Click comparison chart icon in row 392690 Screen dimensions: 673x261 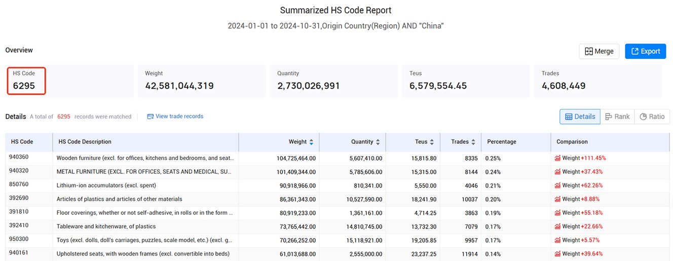[557, 199]
